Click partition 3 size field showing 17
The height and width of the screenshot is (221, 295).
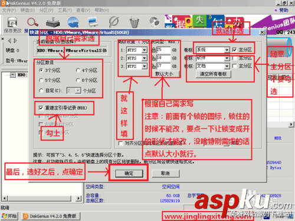(x=163, y=66)
